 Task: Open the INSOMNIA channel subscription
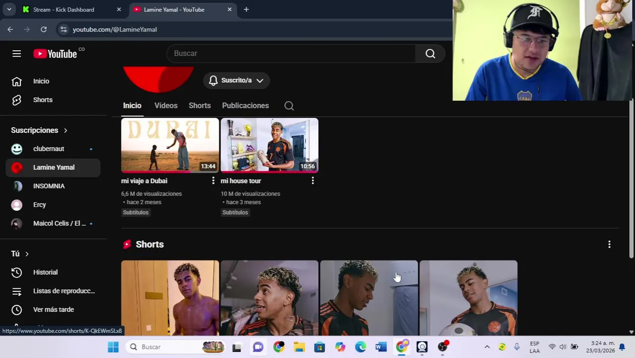pos(53,186)
